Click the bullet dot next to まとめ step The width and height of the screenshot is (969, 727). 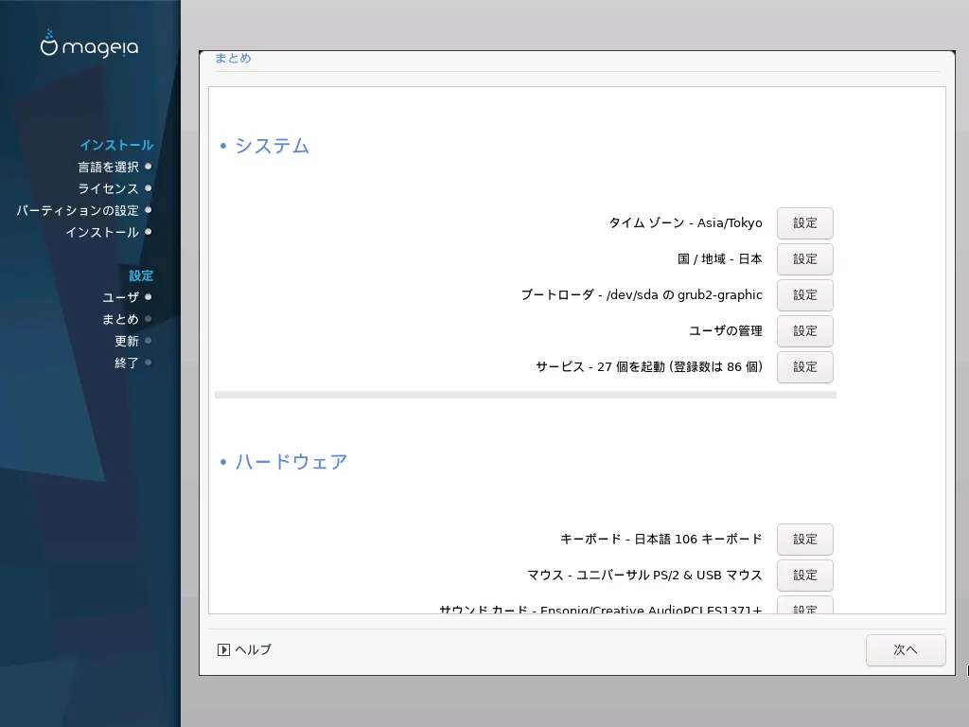pyautogui.click(x=149, y=319)
